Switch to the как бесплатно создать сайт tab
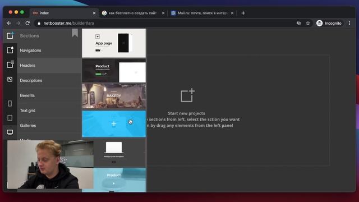The image size is (359, 202). point(133,13)
